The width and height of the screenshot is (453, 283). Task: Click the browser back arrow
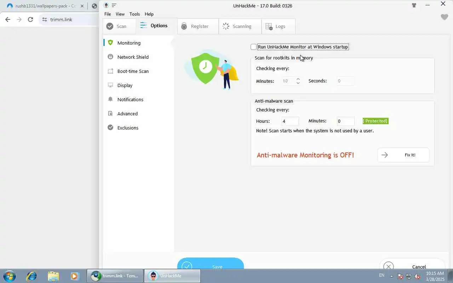8,19
